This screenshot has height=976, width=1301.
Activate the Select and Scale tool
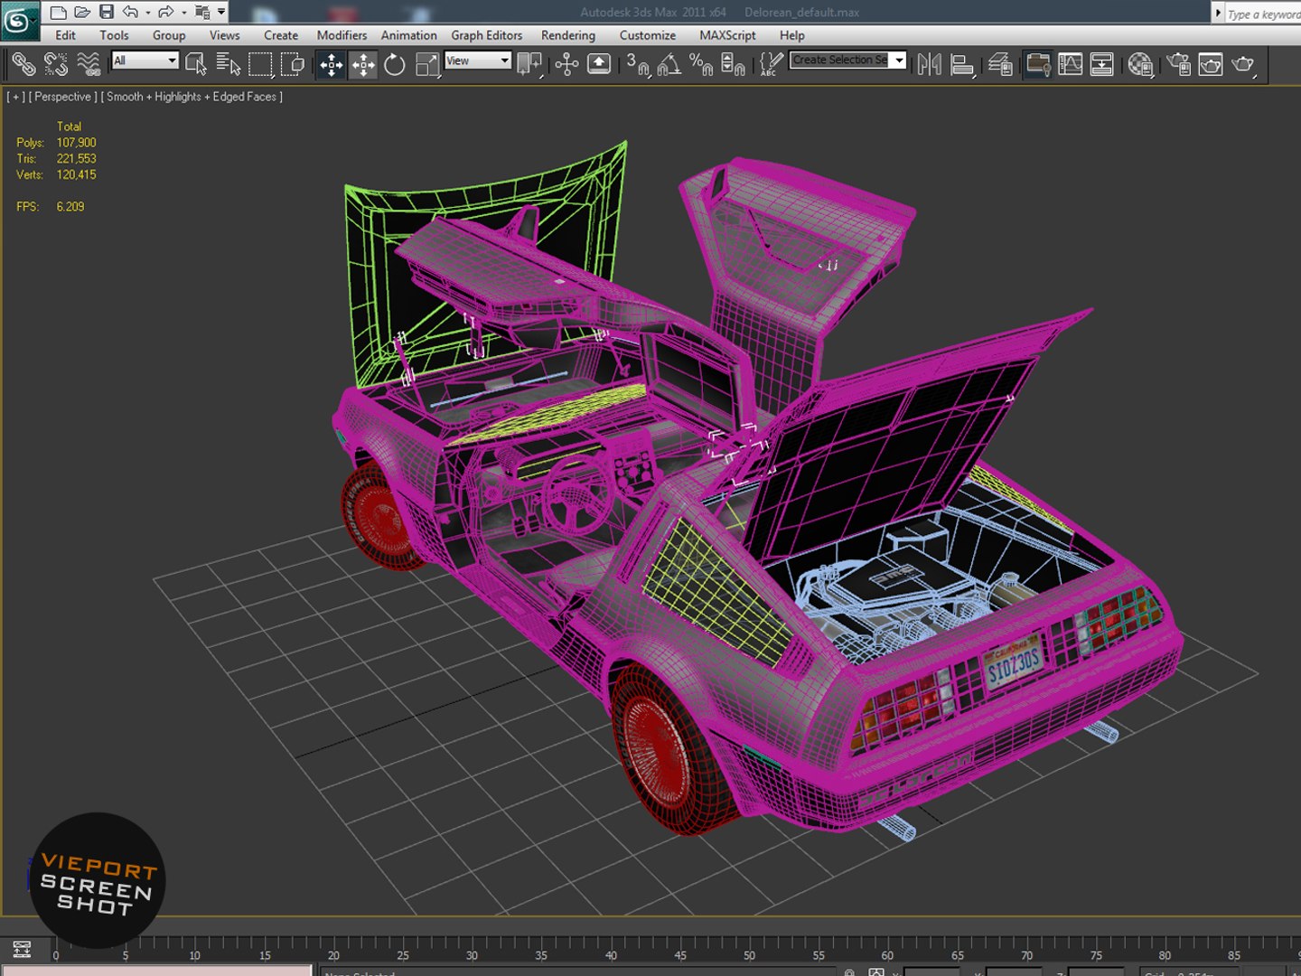click(x=427, y=64)
